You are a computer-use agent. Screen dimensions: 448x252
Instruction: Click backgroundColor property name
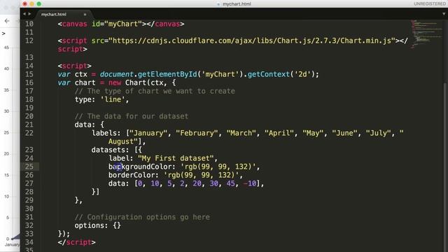point(140,167)
